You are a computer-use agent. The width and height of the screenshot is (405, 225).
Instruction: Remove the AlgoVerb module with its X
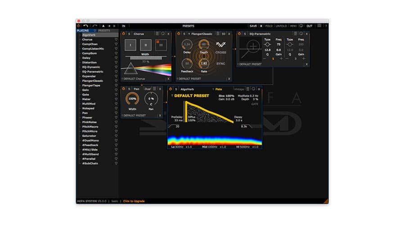coord(259,89)
